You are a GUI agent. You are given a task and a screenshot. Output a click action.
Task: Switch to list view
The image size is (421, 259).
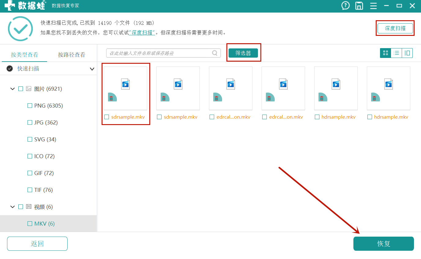coord(397,53)
